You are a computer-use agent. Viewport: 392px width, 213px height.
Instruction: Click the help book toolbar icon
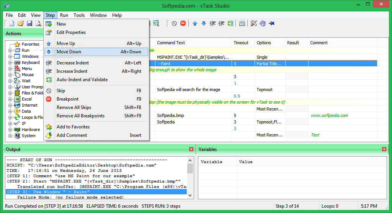263,23
